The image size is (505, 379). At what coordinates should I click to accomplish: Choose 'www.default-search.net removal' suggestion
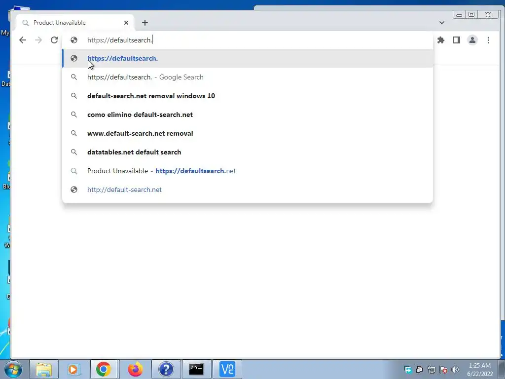tap(248, 133)
